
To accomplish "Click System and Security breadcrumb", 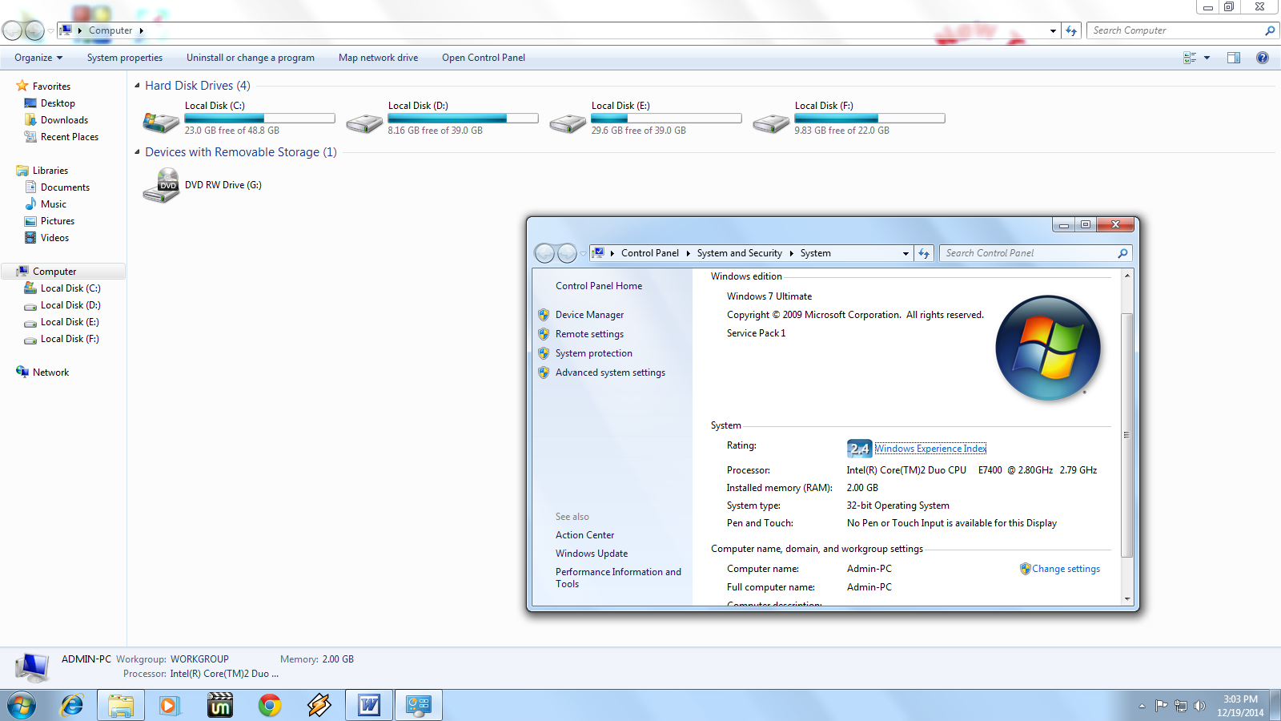I will pos(739,253).
